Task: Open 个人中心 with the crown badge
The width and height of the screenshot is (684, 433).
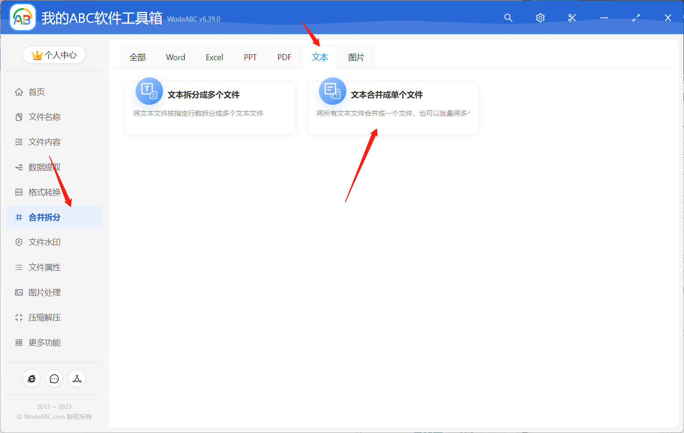Action: (x=54, y=55)
